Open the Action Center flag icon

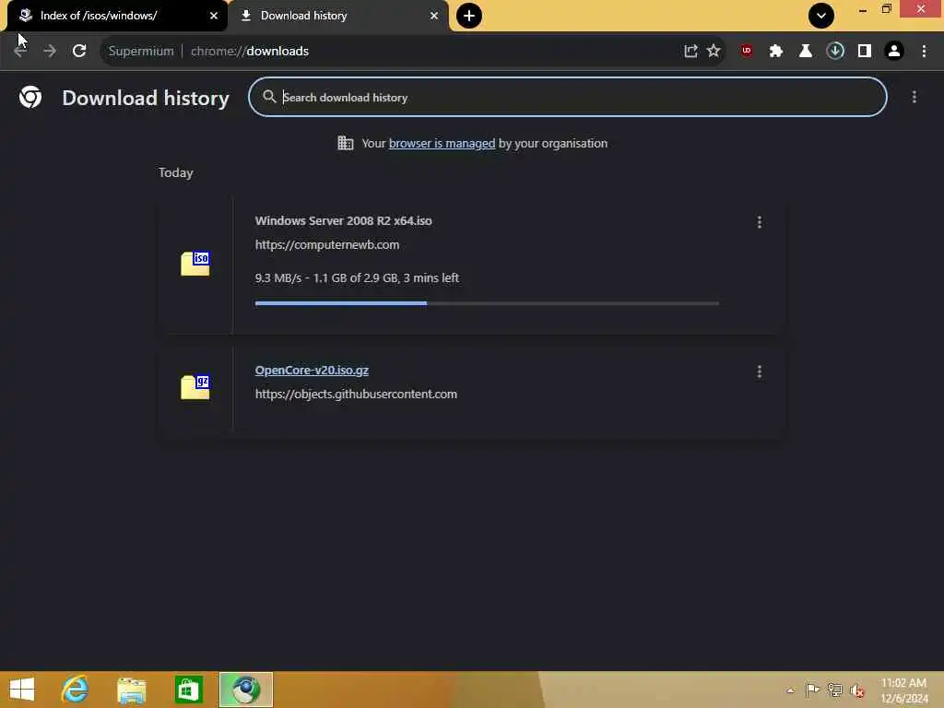tap(811, 690)
